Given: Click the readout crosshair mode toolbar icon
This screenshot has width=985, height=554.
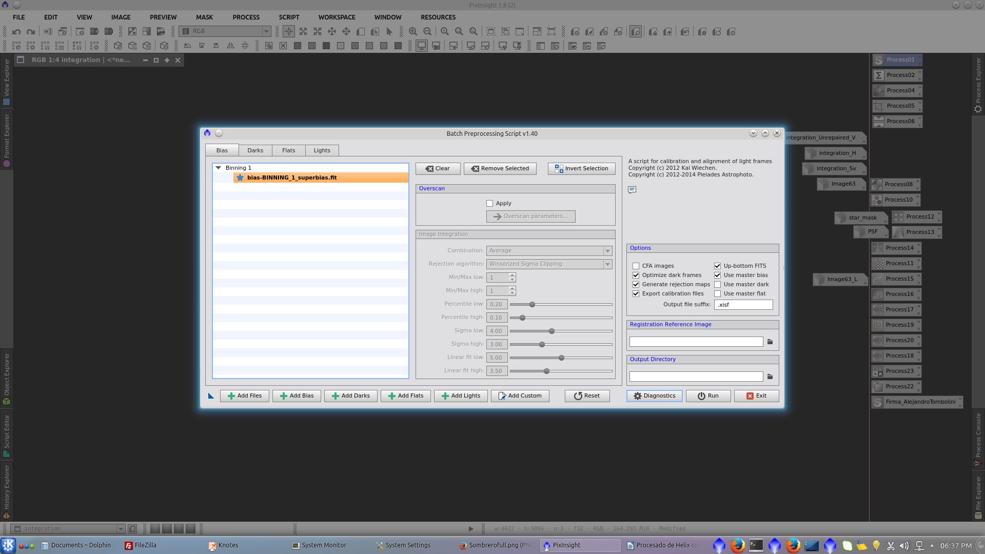Looking at the screenshot, I should click(289, 32).
